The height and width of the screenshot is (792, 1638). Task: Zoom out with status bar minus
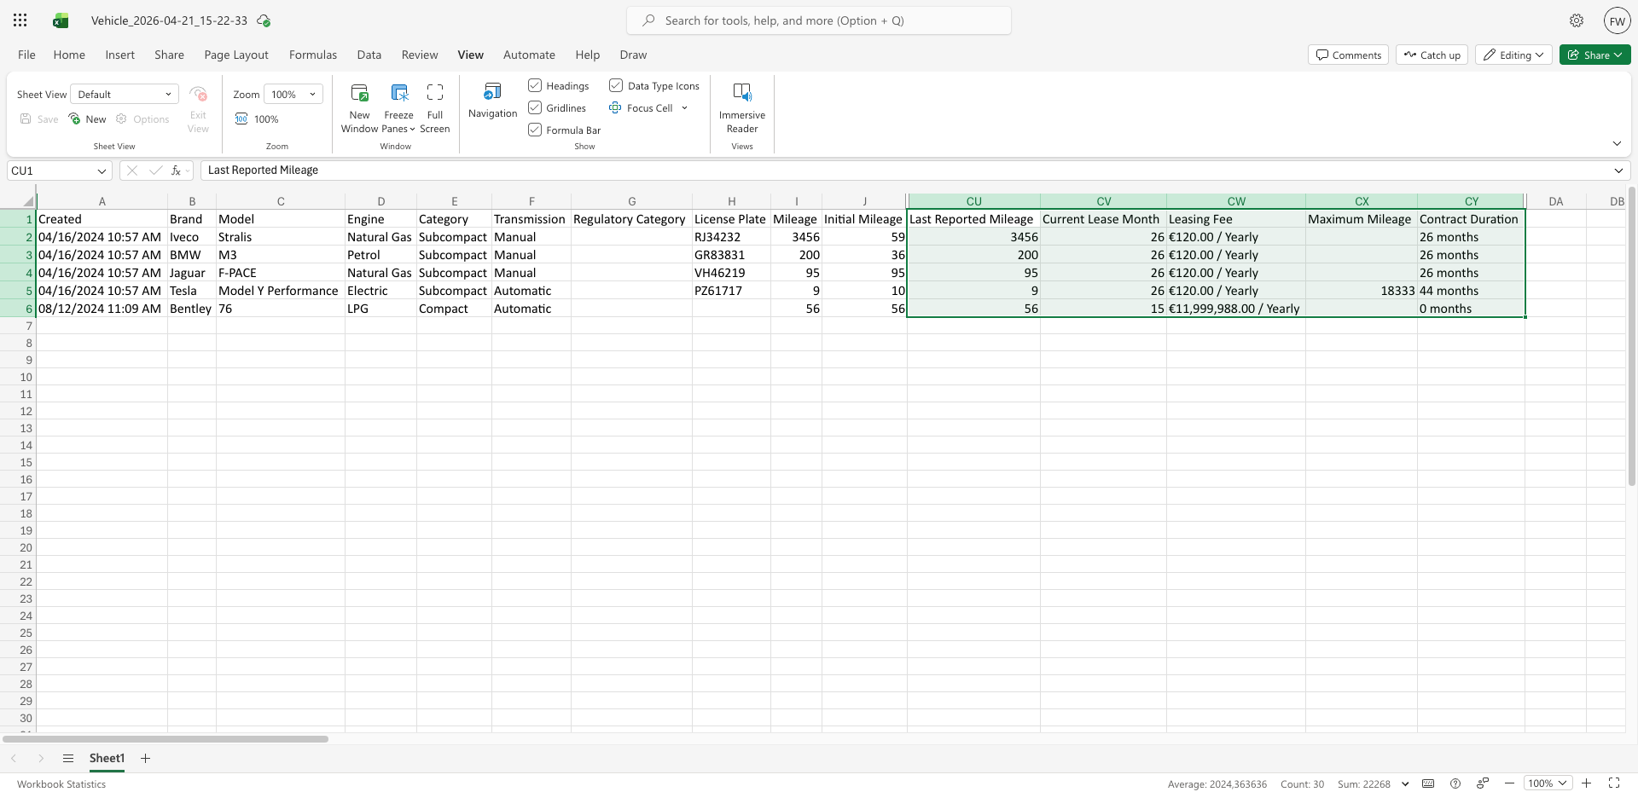pos(1509,783)
